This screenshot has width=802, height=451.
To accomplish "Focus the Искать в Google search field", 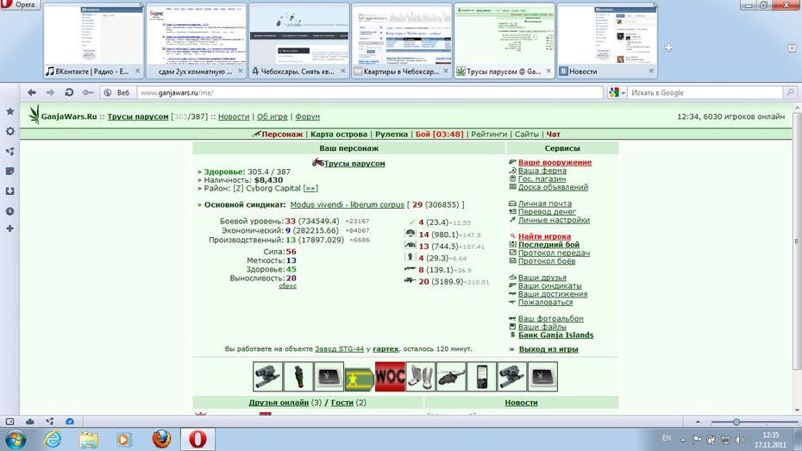I will pyautogui.click(x=705, y=92).
